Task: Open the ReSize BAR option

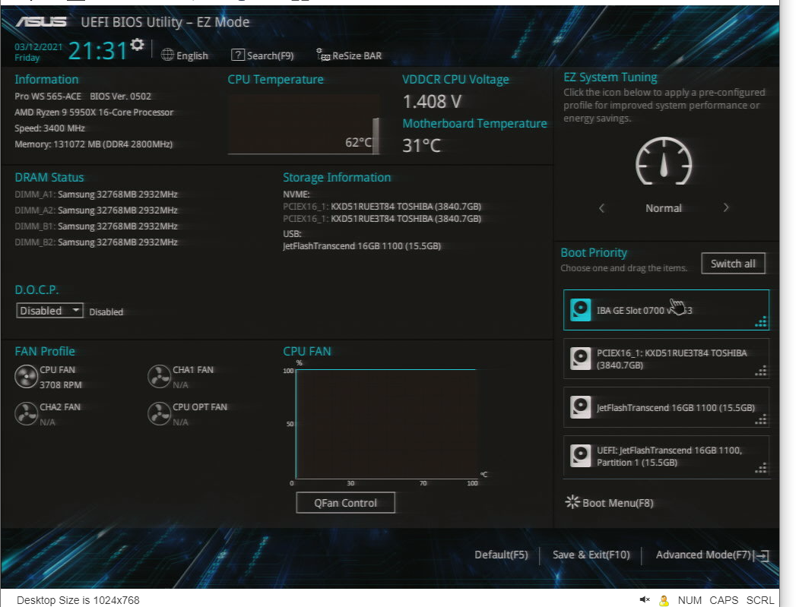Action: click(349, 55)
